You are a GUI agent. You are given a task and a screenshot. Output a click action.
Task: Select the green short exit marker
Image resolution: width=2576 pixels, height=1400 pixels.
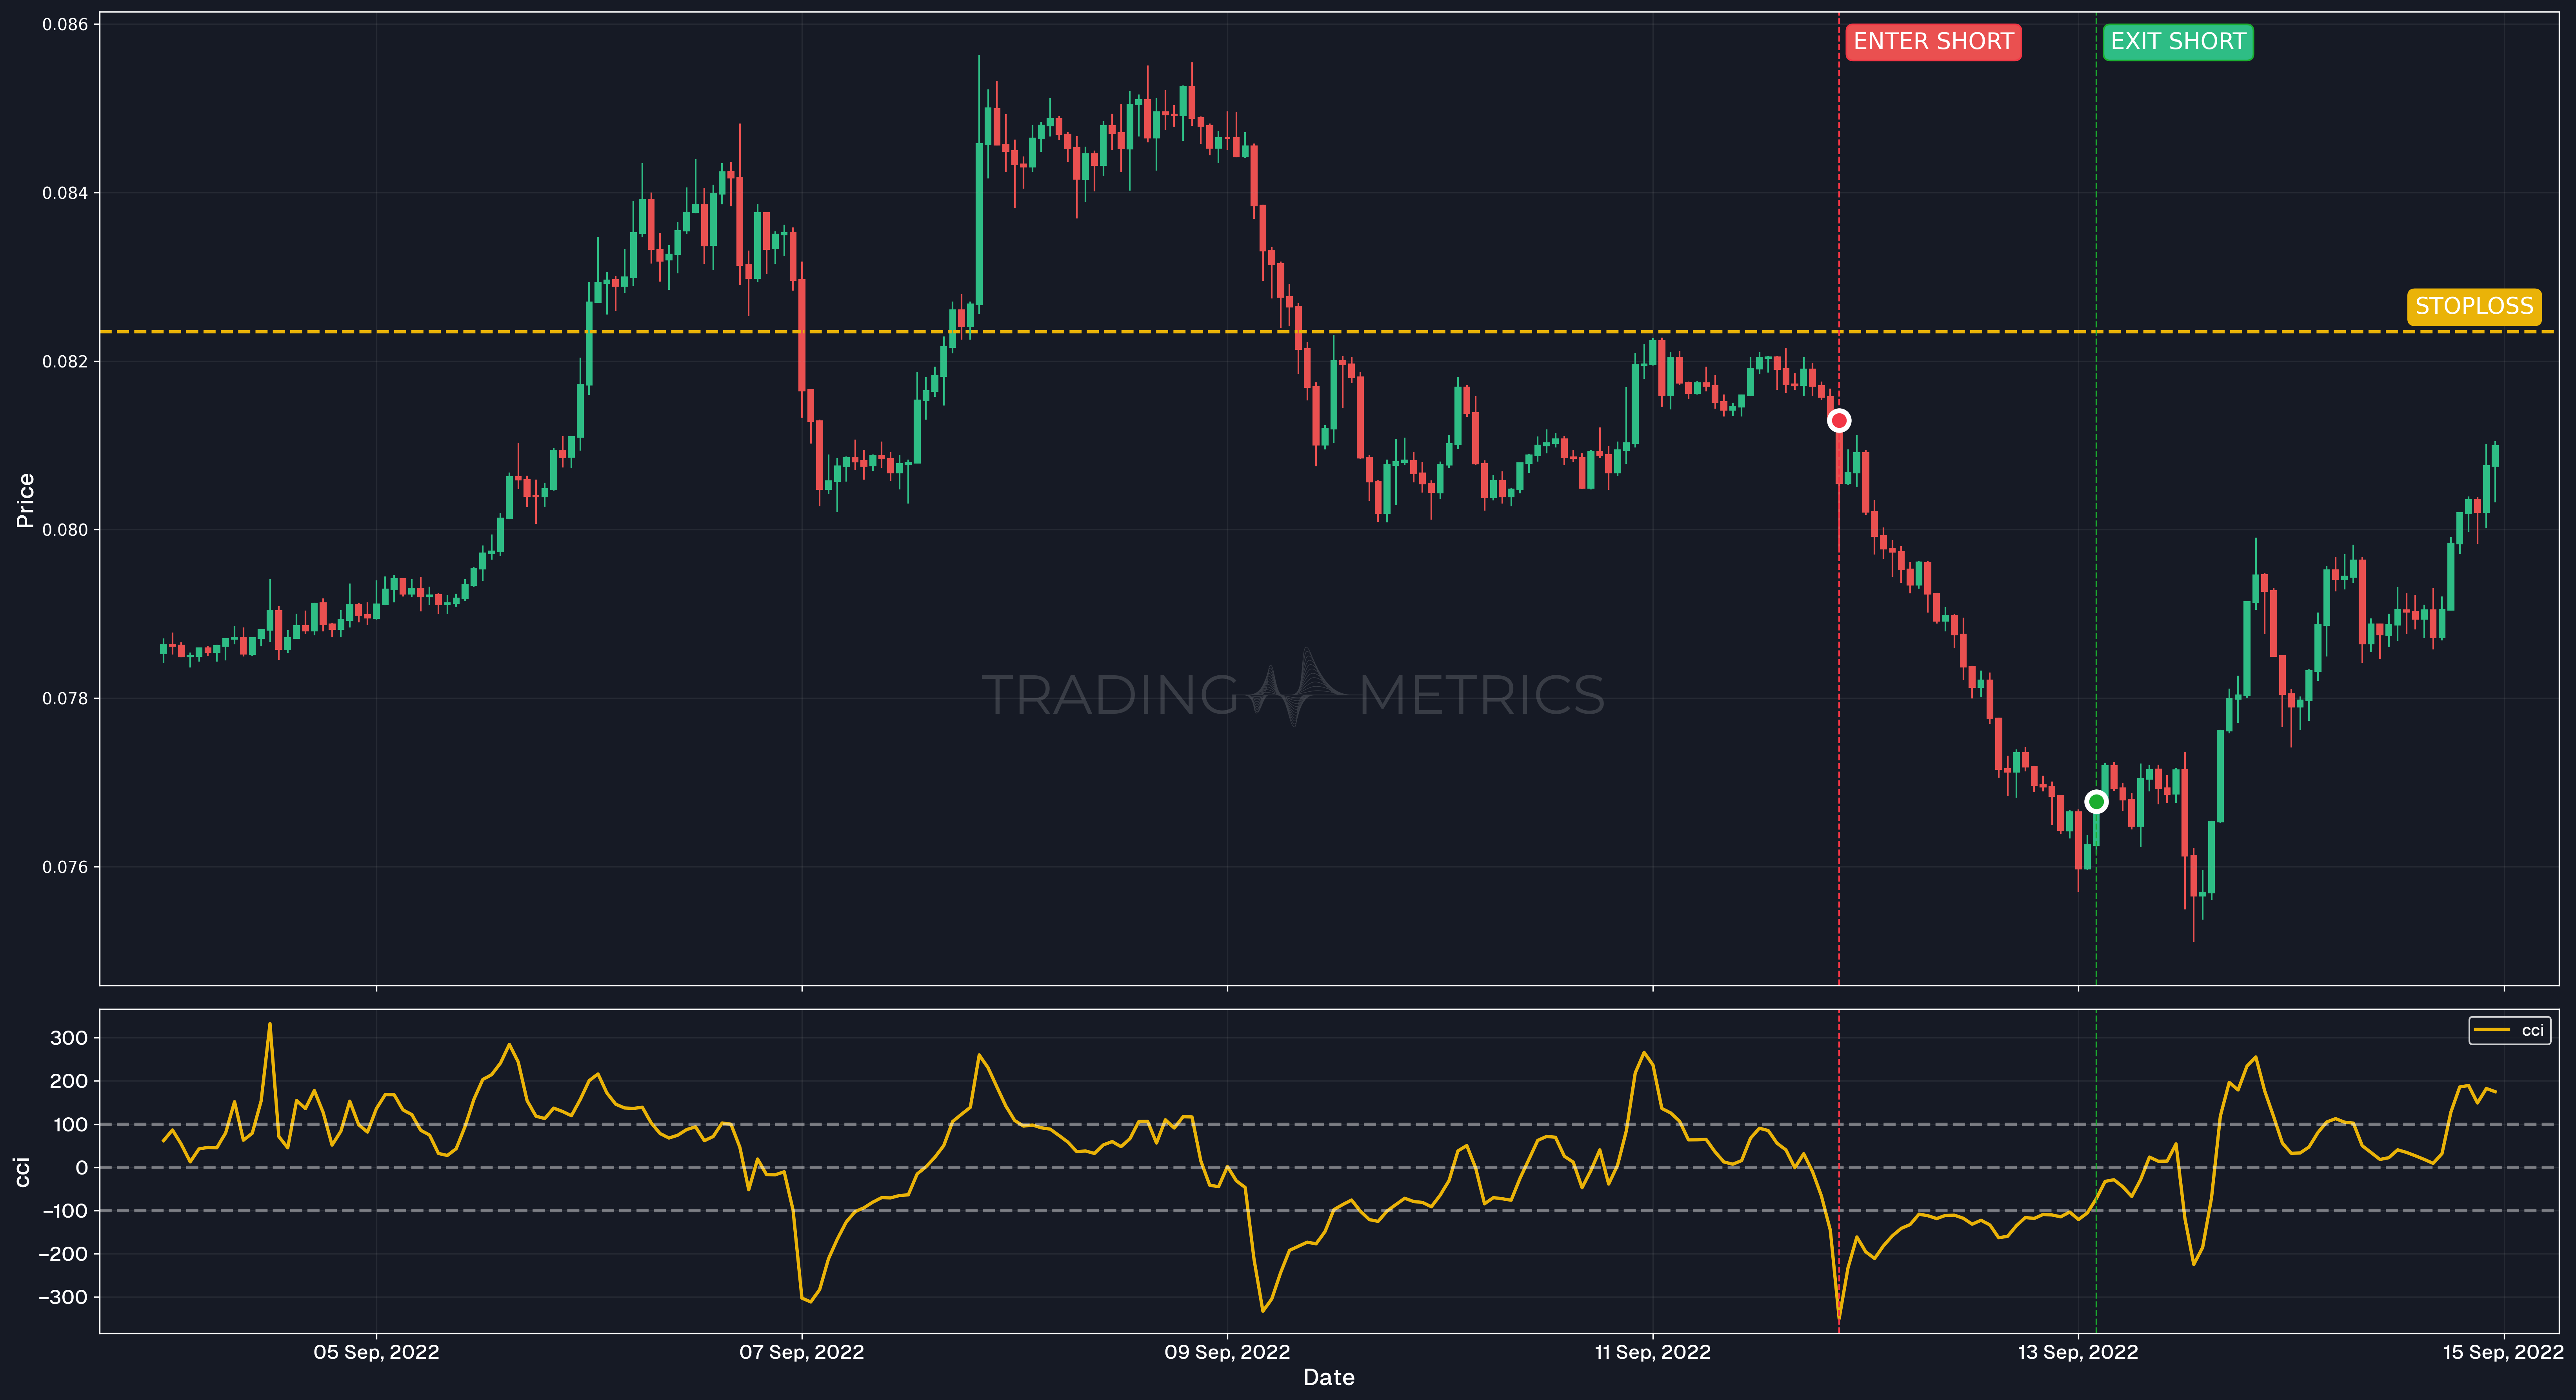2096,801
